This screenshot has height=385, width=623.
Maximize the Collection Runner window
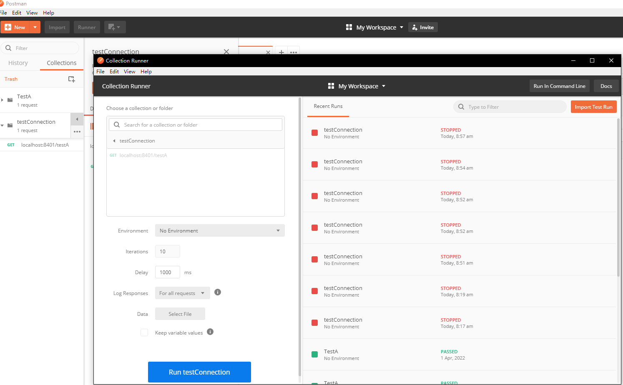point(592,60)
